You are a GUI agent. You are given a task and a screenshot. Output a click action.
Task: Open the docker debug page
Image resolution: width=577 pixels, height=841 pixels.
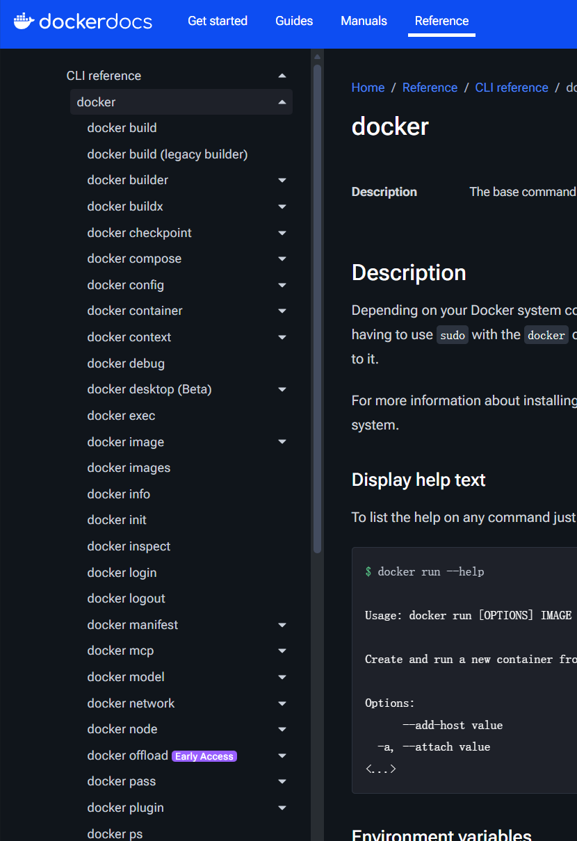click(x=126, y=364)
